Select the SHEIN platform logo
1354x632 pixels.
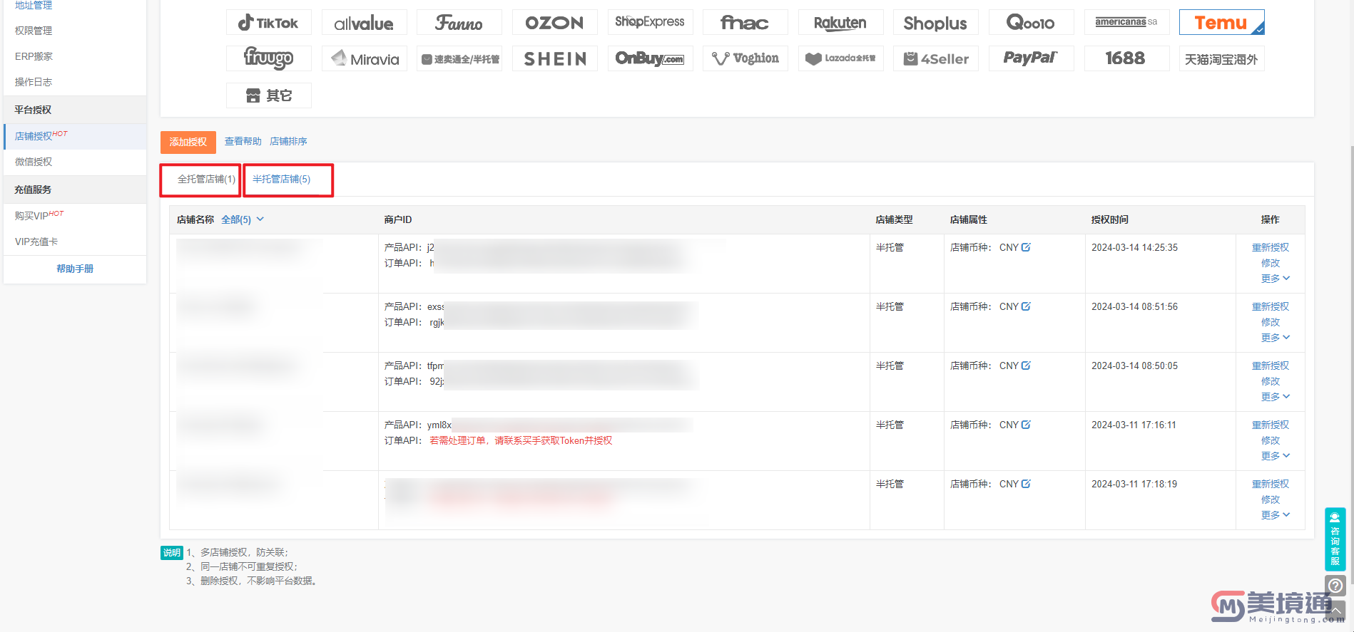click(554, 58)
